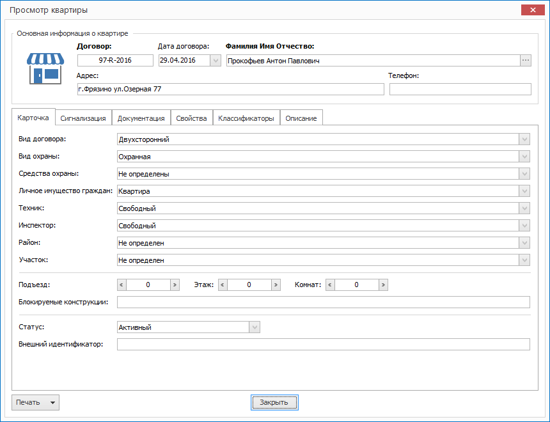Expand the Средства охраны dropdown
Image resolution: width=550 pixels, height=422 pixels.
(x=524, y=174)
